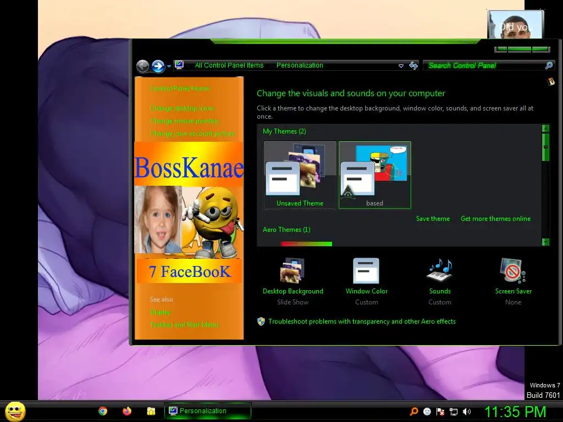The width and height of the screenshot is (563, 422).
Task: Click the magnifier icon in the search box
Action: point(549,65)
